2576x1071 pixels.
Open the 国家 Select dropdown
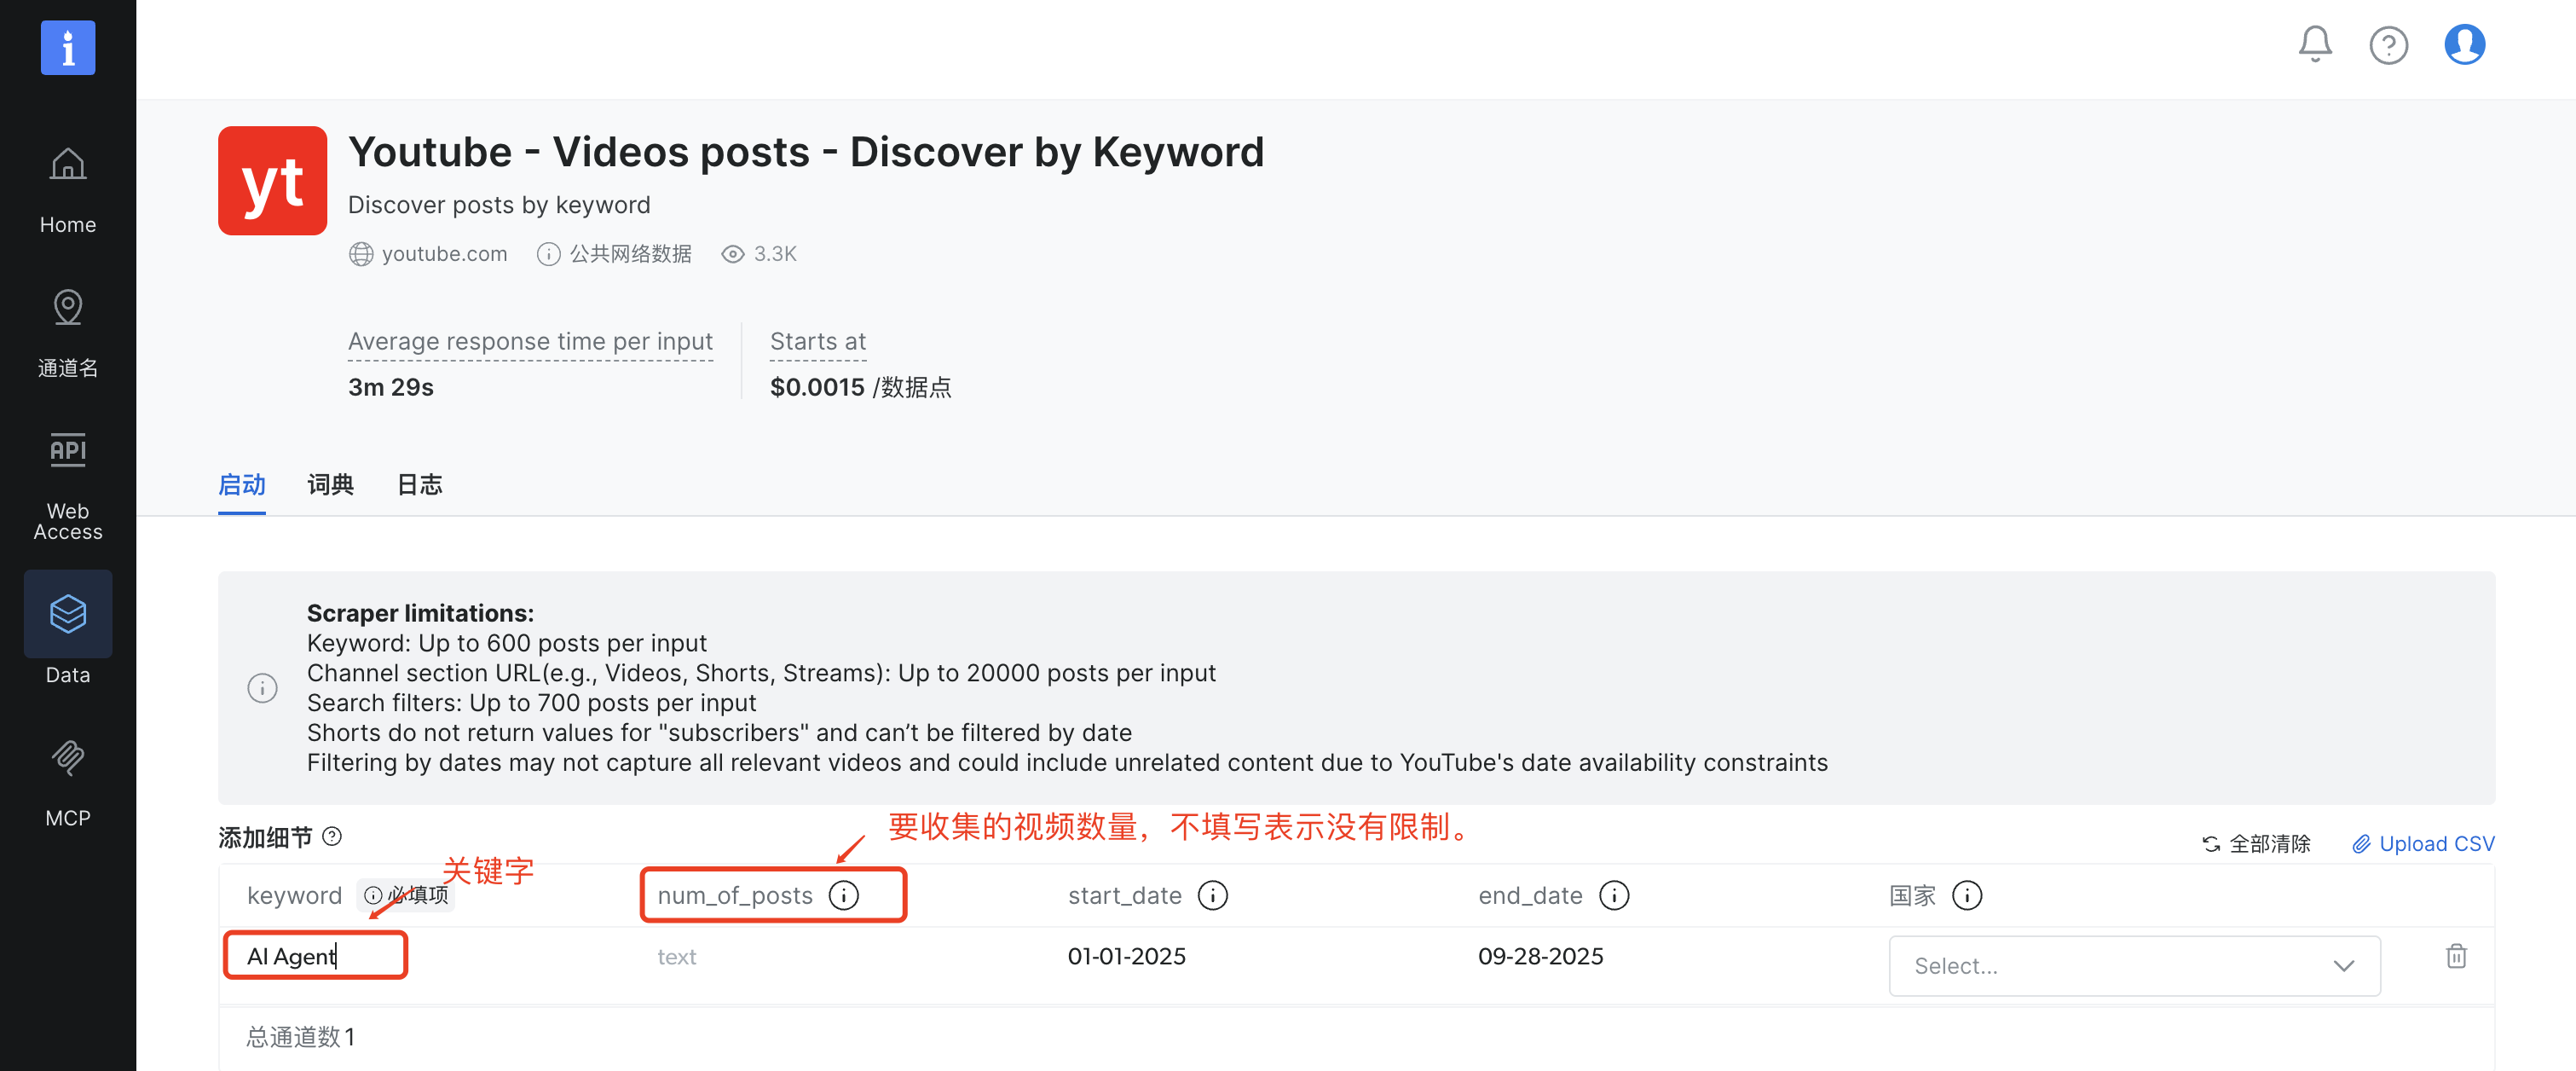tap(2133, 965)
